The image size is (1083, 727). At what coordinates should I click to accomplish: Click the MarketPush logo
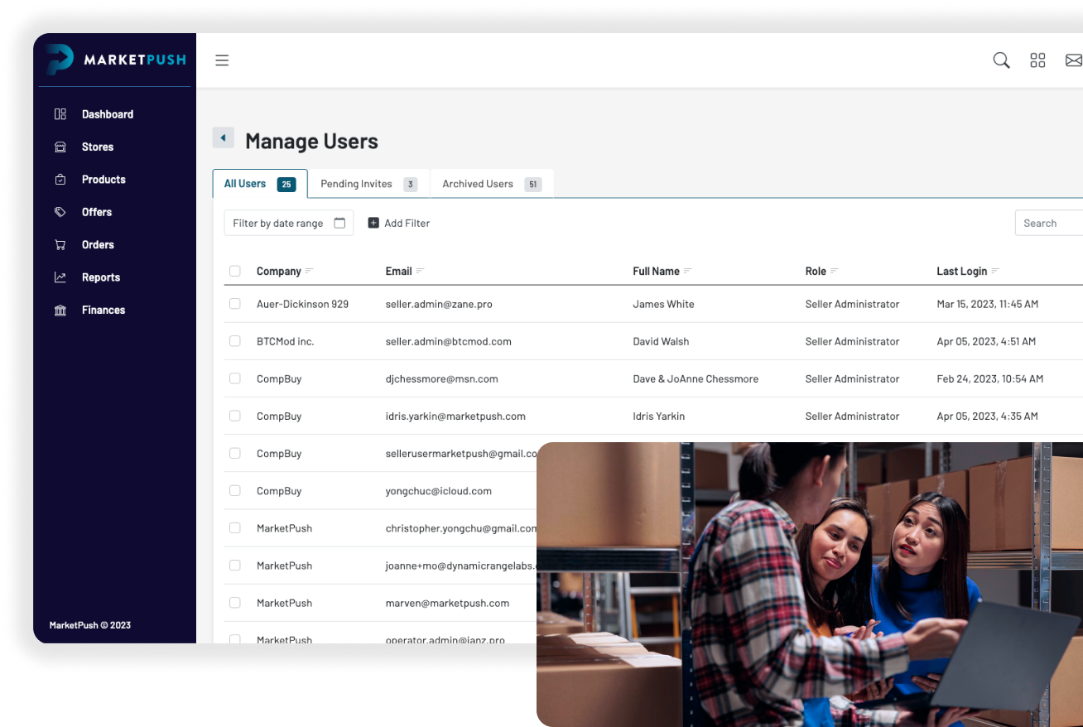[117, 60]
